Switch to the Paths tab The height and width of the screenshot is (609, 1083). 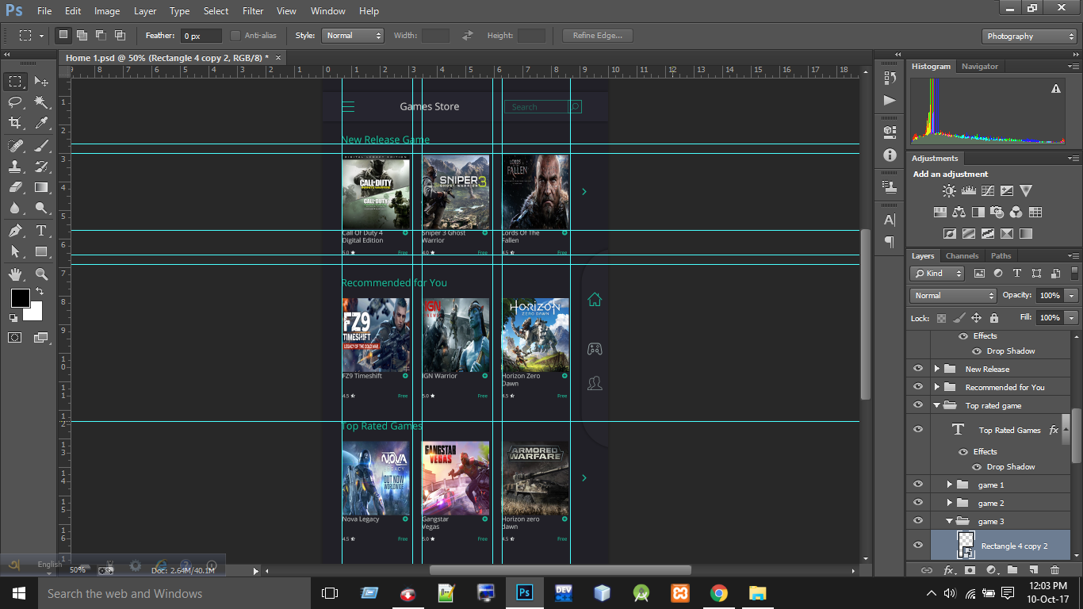point(1001,256)
